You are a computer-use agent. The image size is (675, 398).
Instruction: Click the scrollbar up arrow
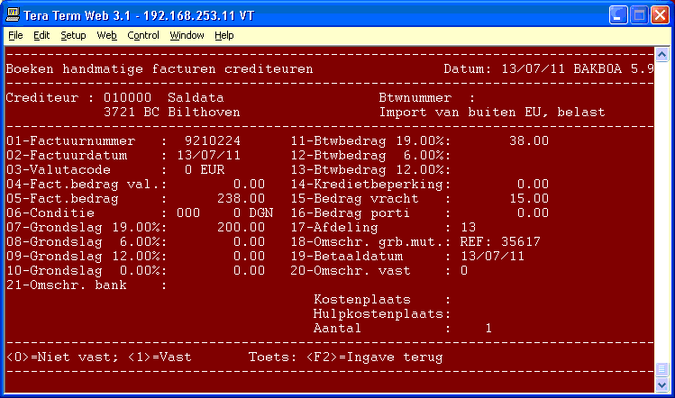click(x=662, y=53)
